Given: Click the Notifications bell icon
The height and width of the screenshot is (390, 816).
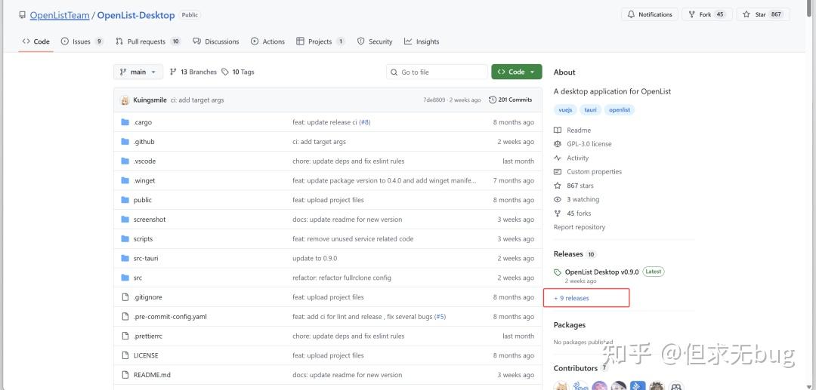Looking at the screenshot, I should coord(631,14).
